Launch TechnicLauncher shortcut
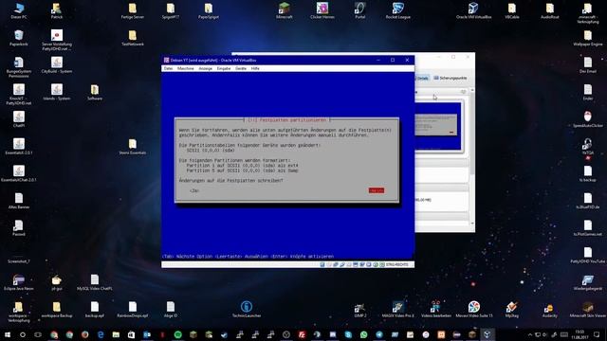Image resolution: width=607 pixels, height=341 pixels. pos(247,310)
